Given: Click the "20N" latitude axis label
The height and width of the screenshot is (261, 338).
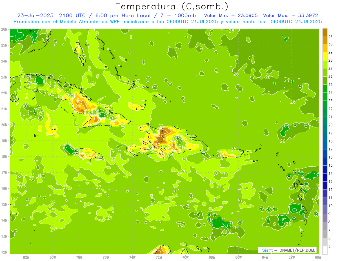Looking at the screenshot, I should pyautogui.click(x=4, y=125).
